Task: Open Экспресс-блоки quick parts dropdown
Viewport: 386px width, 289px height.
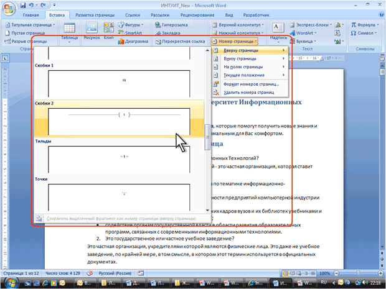Action: [x=311, y=25]
